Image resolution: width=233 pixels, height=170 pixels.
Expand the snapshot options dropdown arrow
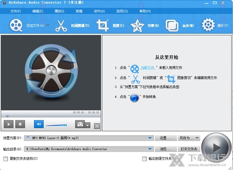point(87,125)
